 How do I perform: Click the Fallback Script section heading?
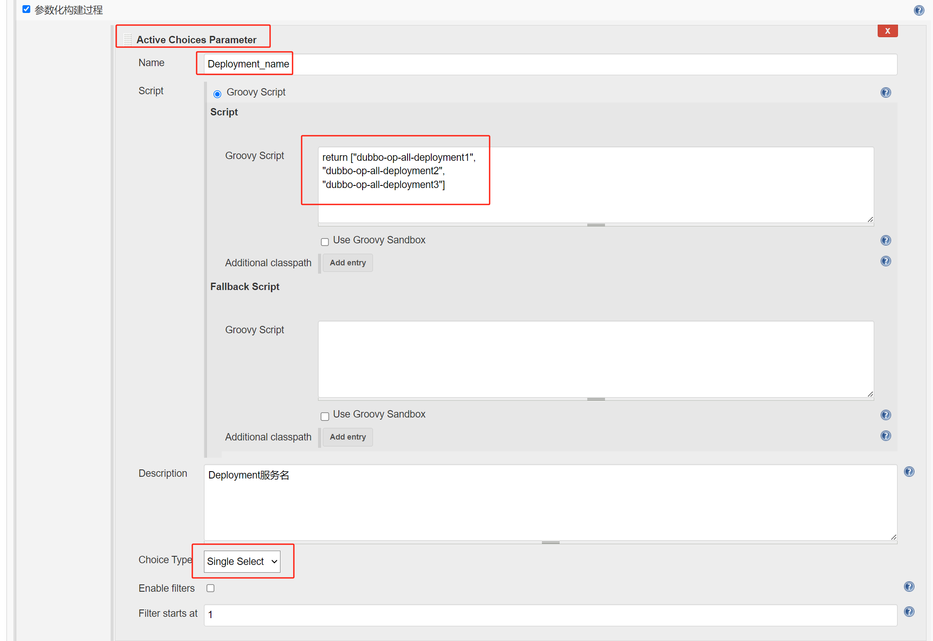[245, 287]
